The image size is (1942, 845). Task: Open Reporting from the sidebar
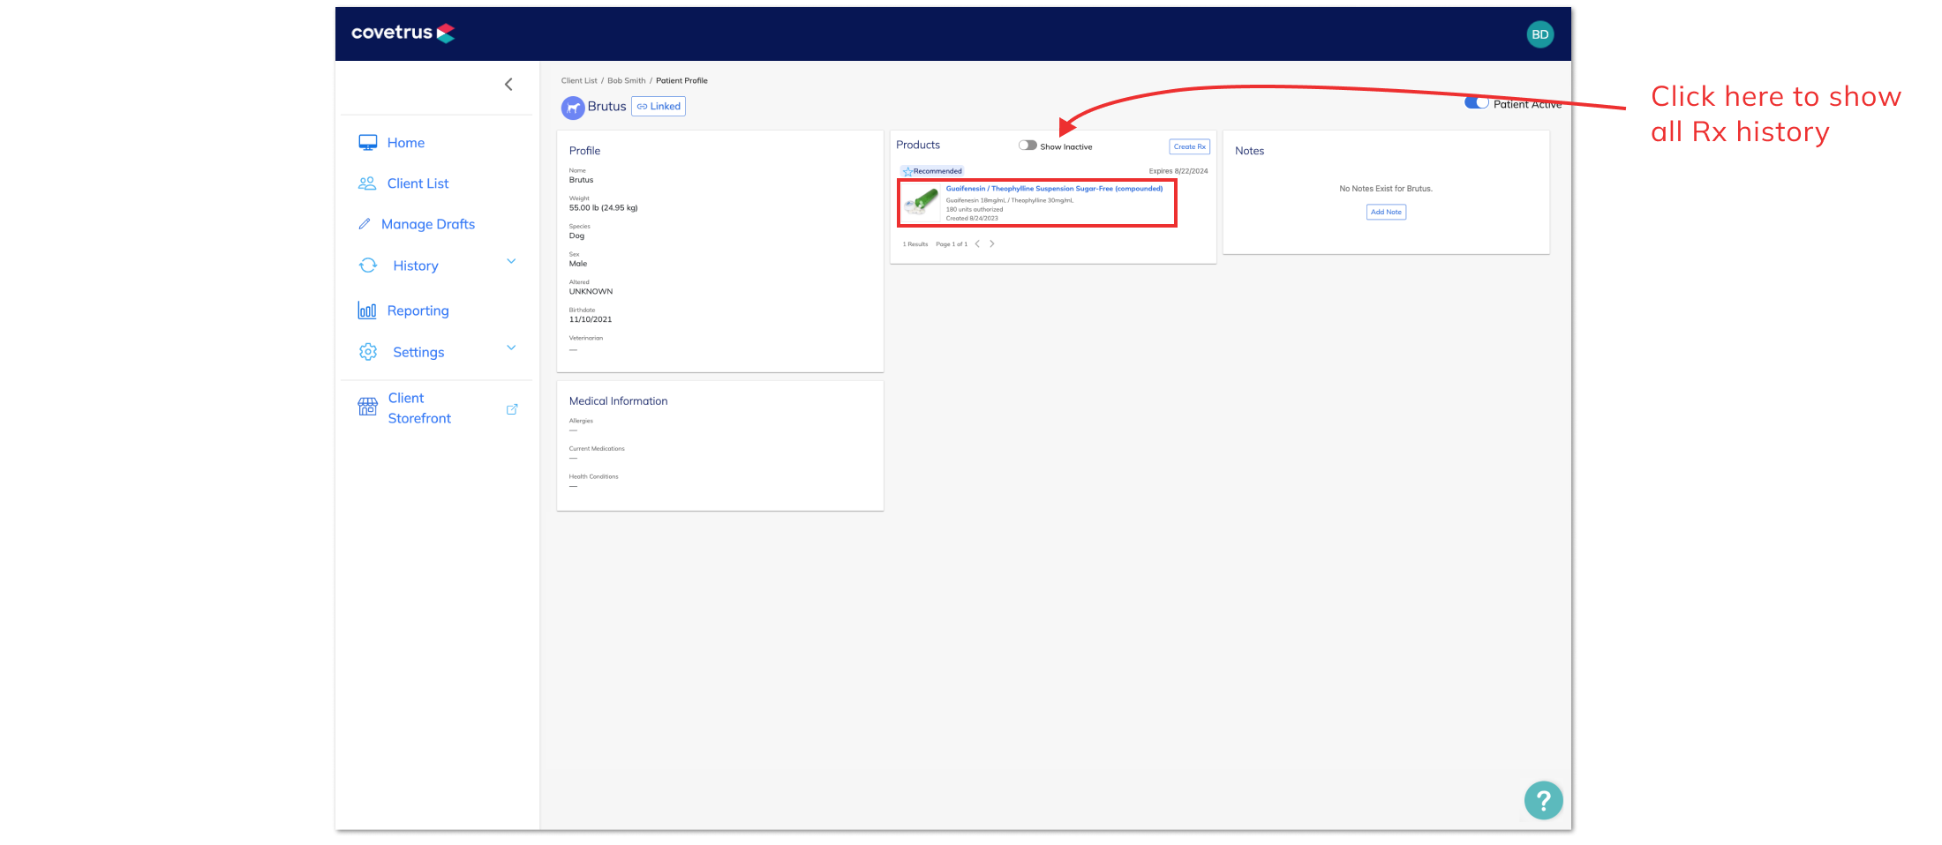pos(418,310)
